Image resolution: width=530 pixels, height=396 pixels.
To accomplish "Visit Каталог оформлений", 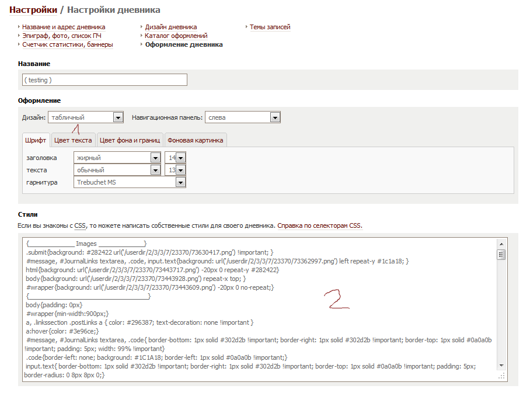I will coord(176,36).
